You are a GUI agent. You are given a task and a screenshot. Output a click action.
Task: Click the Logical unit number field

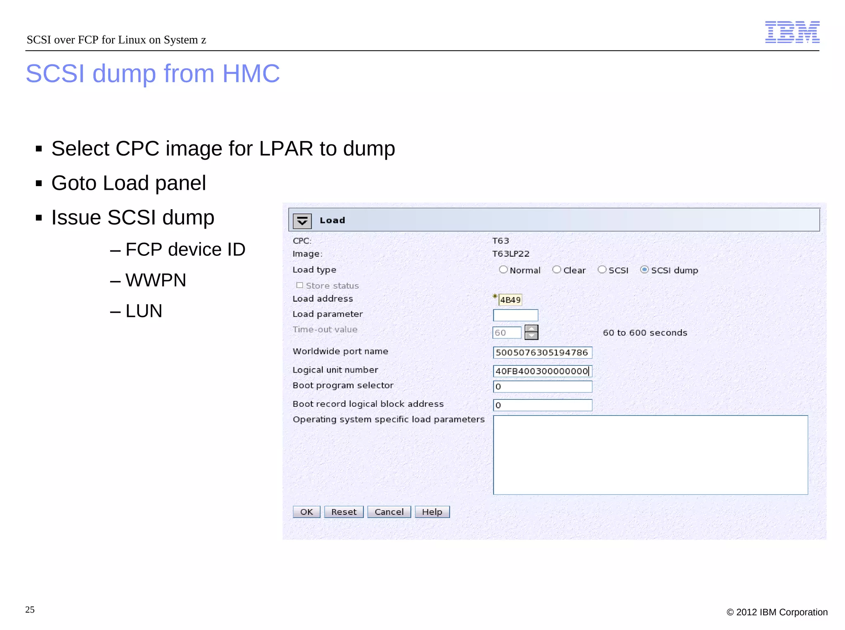tap(543, 371)
